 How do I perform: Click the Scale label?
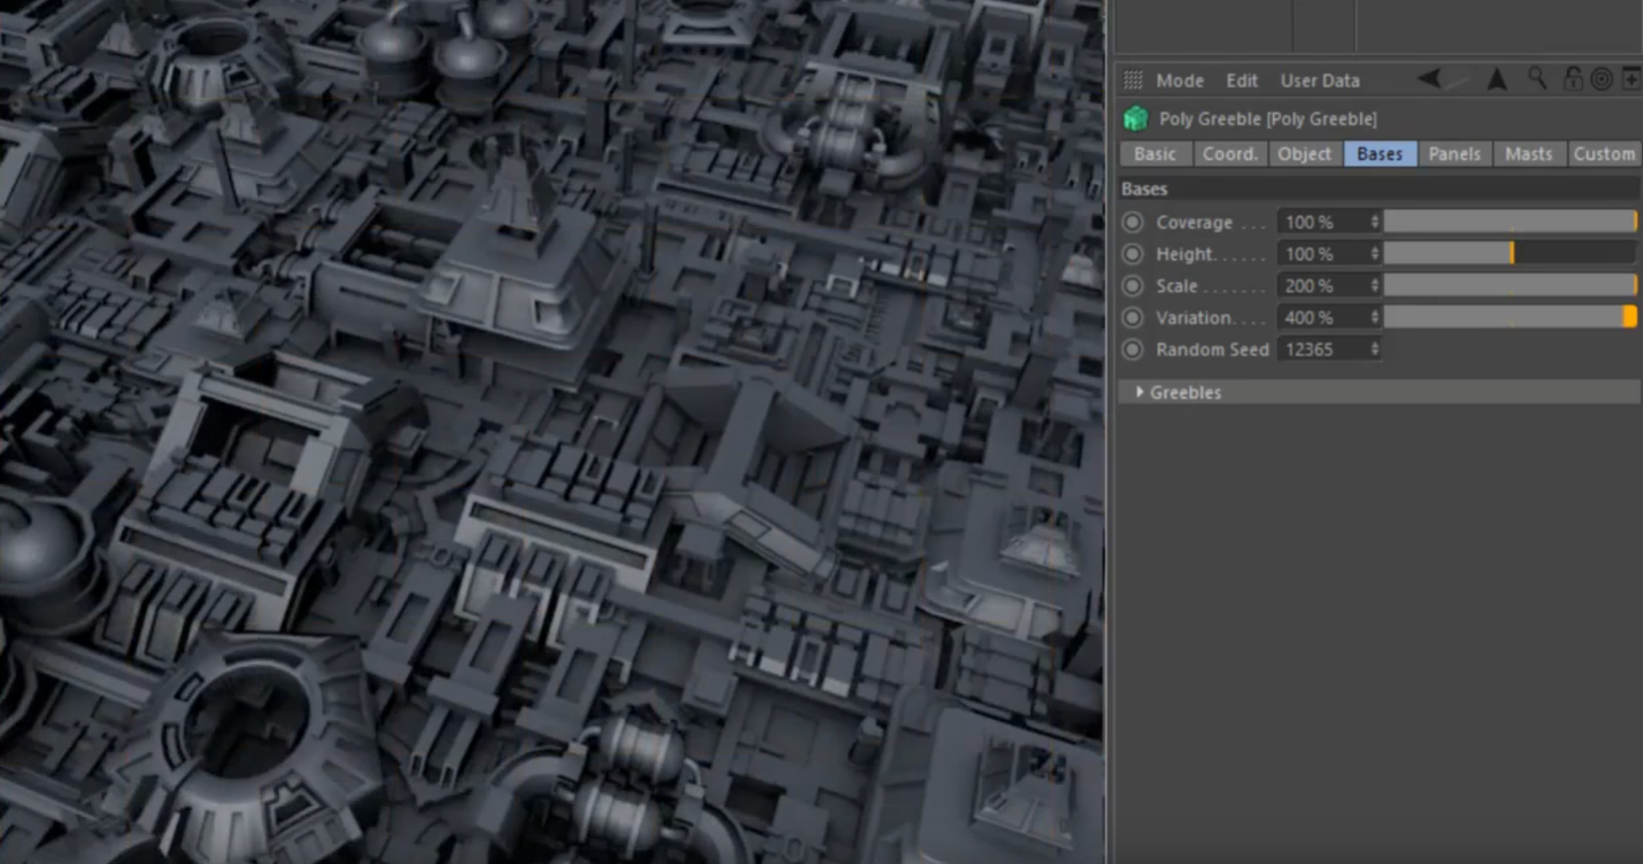(x=1177, y=287)
